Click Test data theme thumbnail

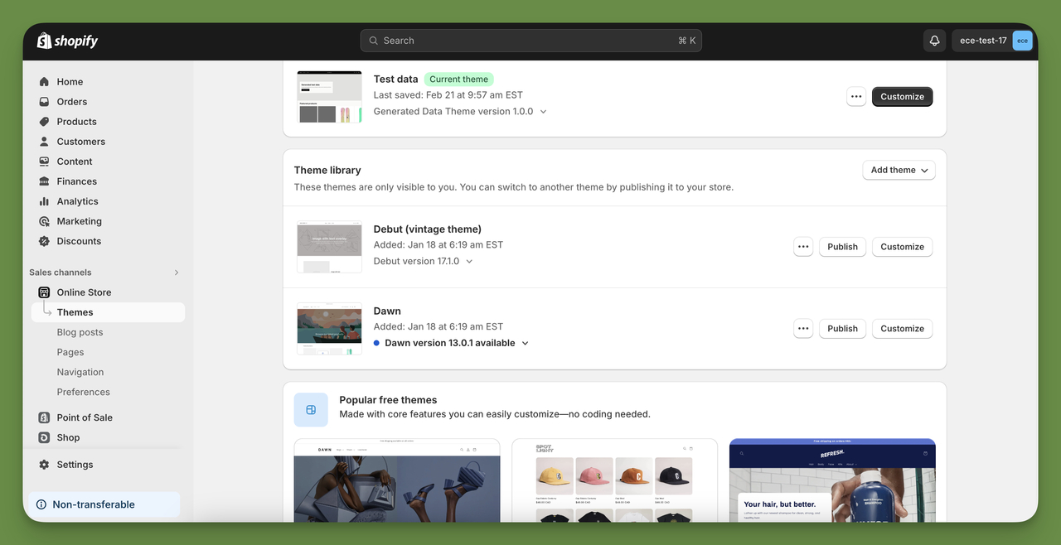pyautogui.click(x=330, y=97)
